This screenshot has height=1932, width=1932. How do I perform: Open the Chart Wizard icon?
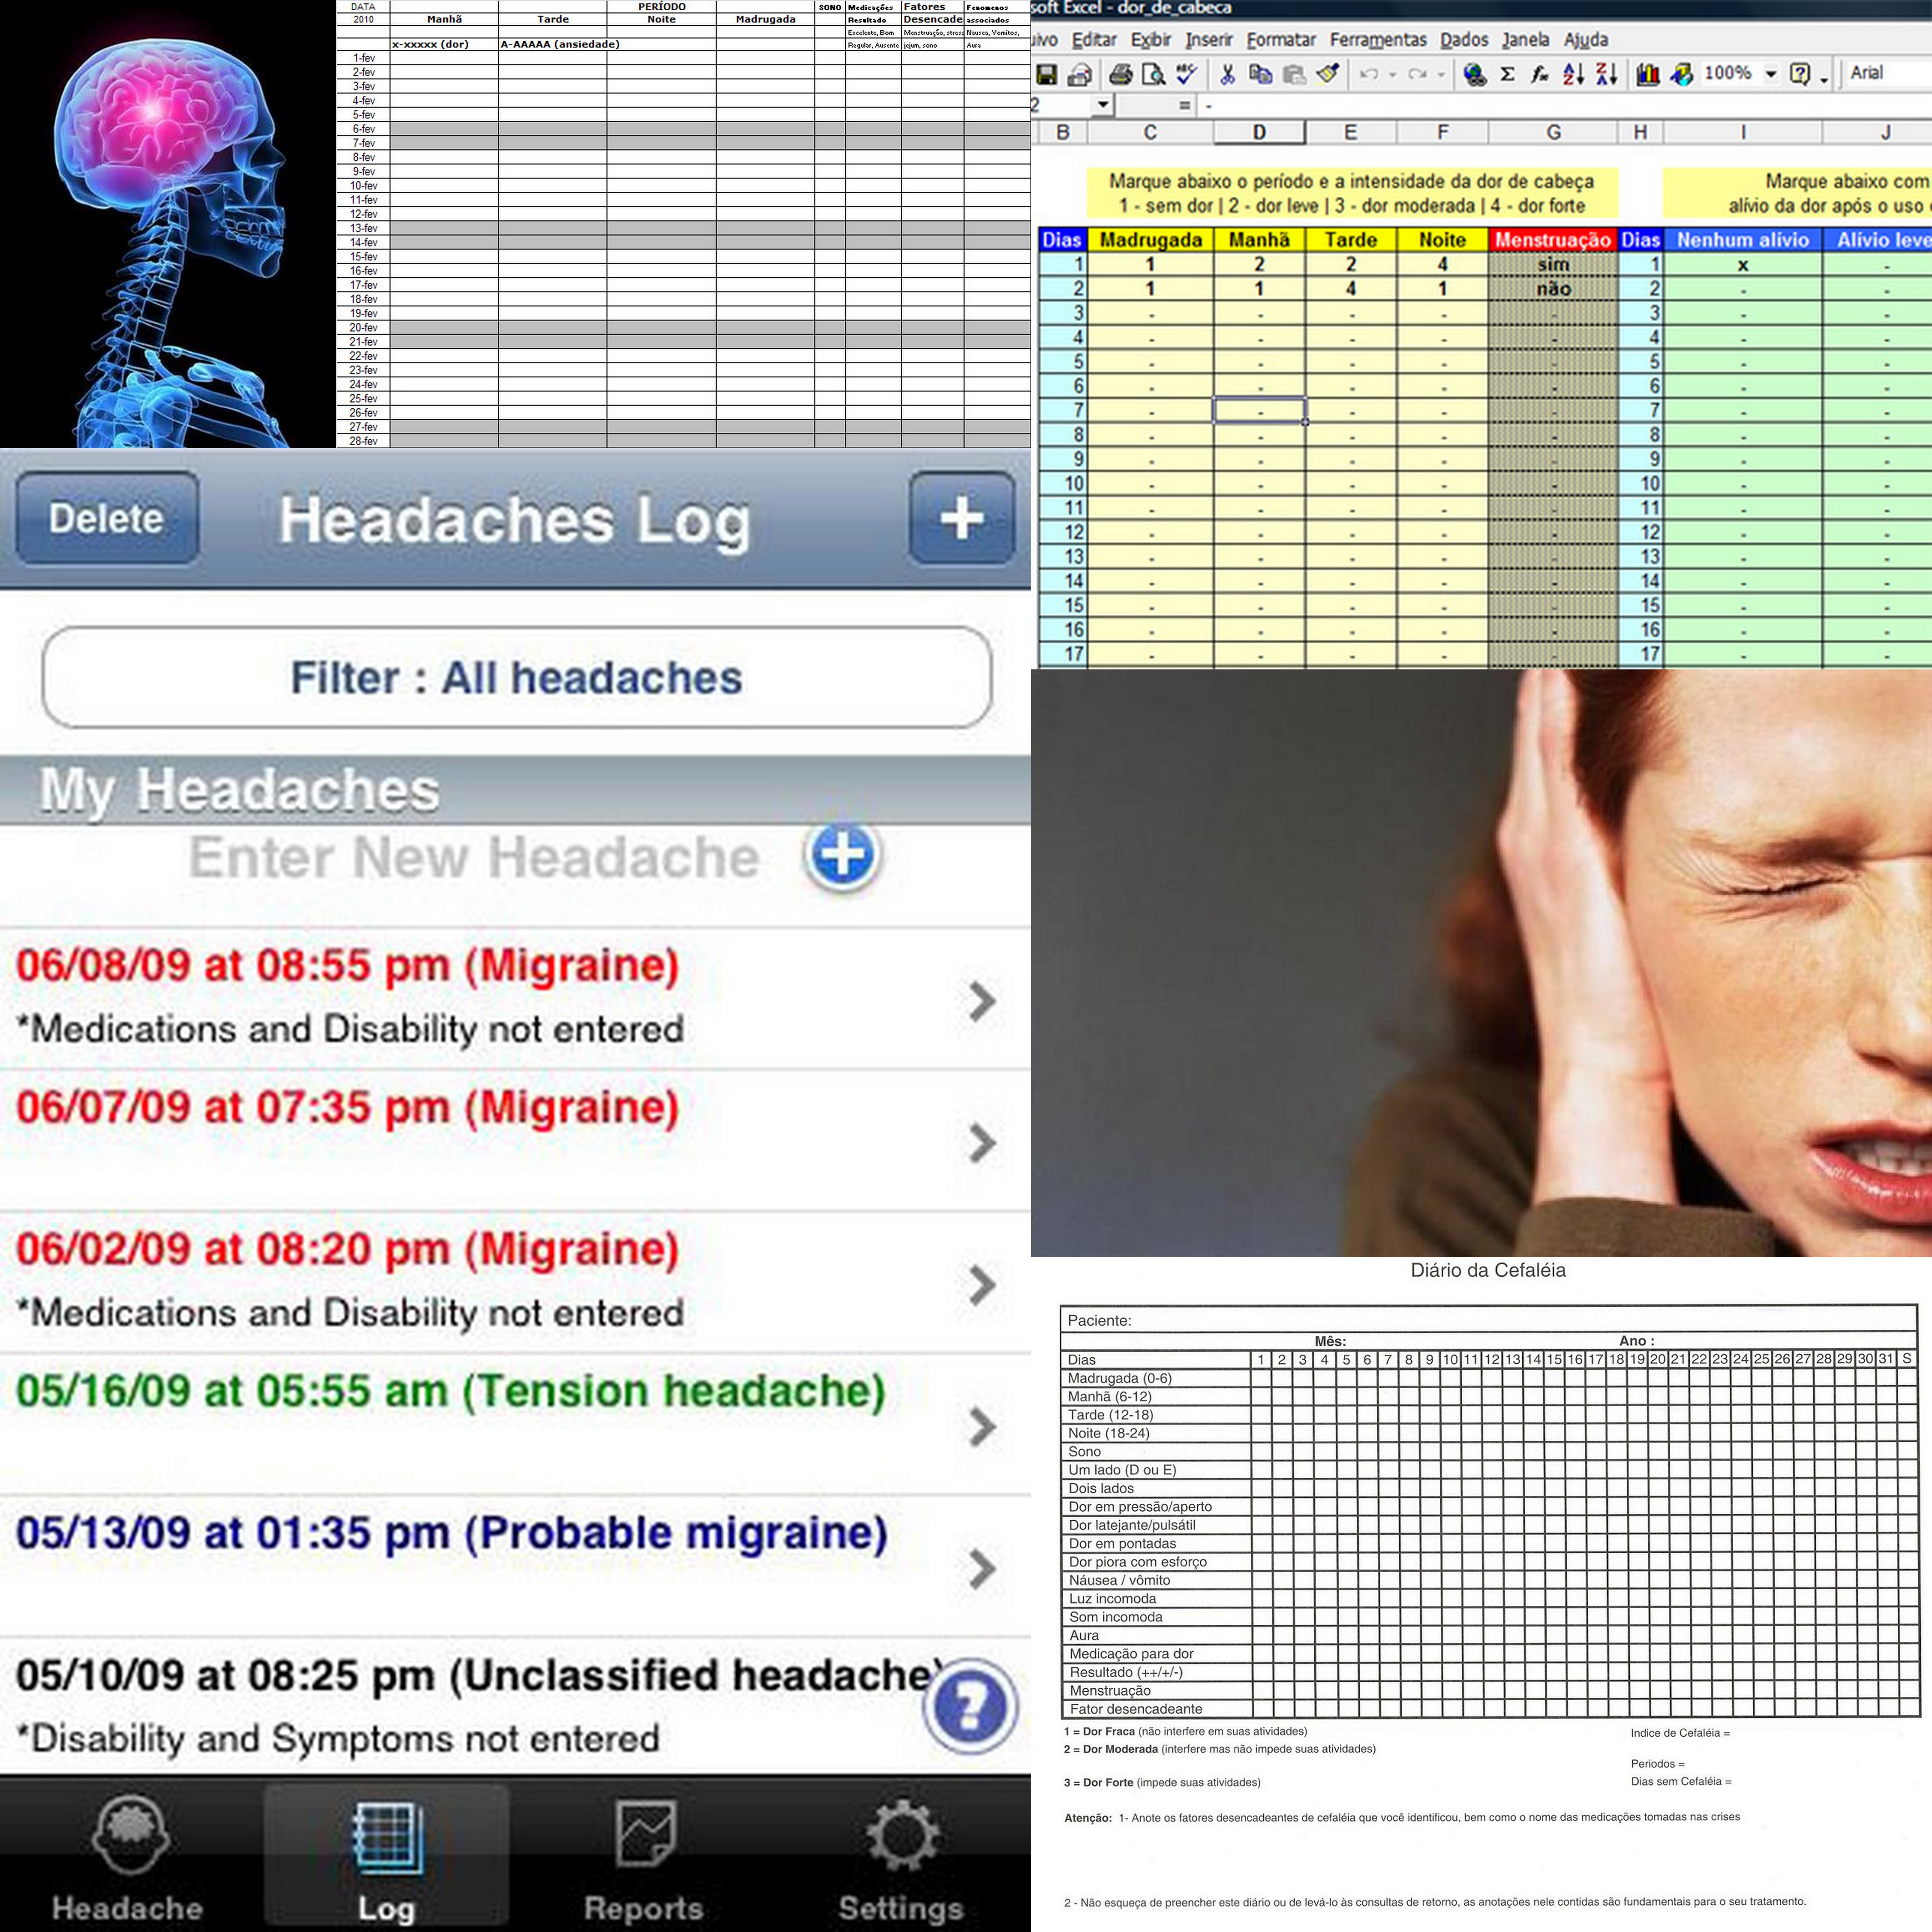1648,74
